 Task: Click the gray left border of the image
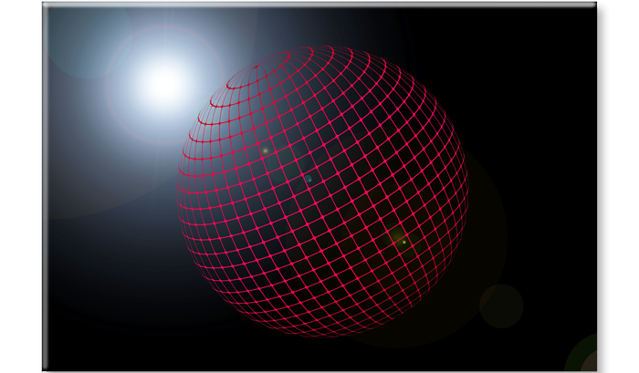click(43, 182)
